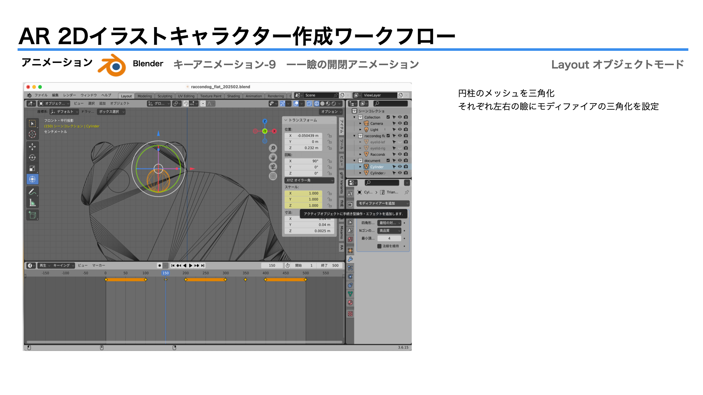Select the 3D Cursor tool

pyautogui.click(x=32, y=134)
